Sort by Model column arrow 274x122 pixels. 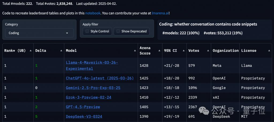(x=135, y=51)
